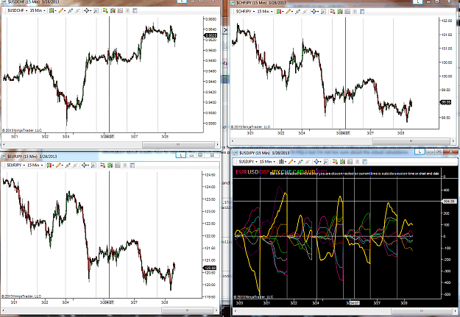460x317 pixels.
Task: Open chart style bars icon in USDCHF window
Action: 52,10
